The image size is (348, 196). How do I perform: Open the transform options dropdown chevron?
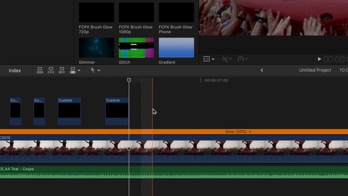[x=213, y=59]
